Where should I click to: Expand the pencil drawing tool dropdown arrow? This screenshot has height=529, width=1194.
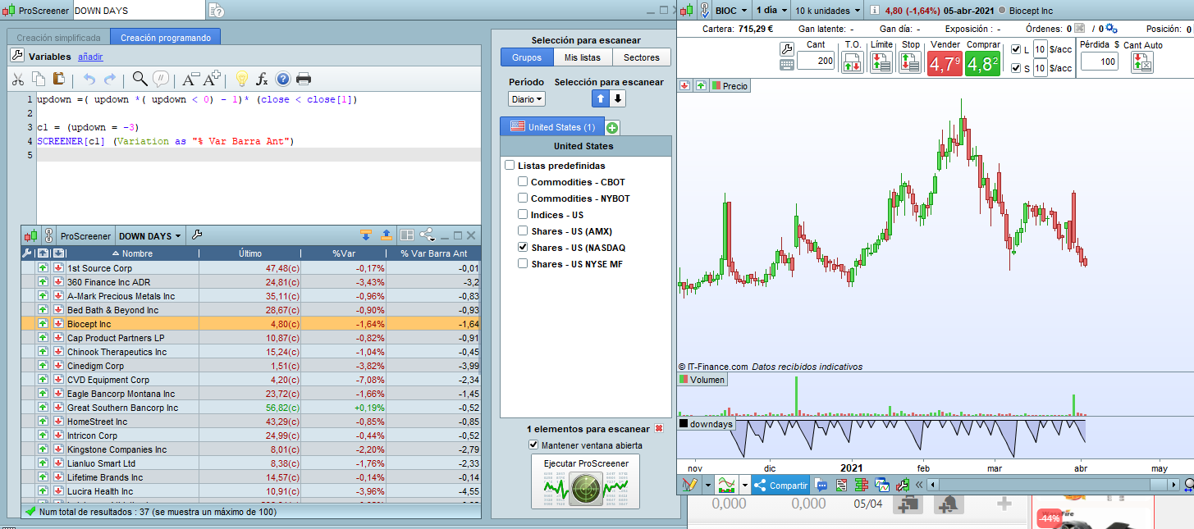pos(707,485)
